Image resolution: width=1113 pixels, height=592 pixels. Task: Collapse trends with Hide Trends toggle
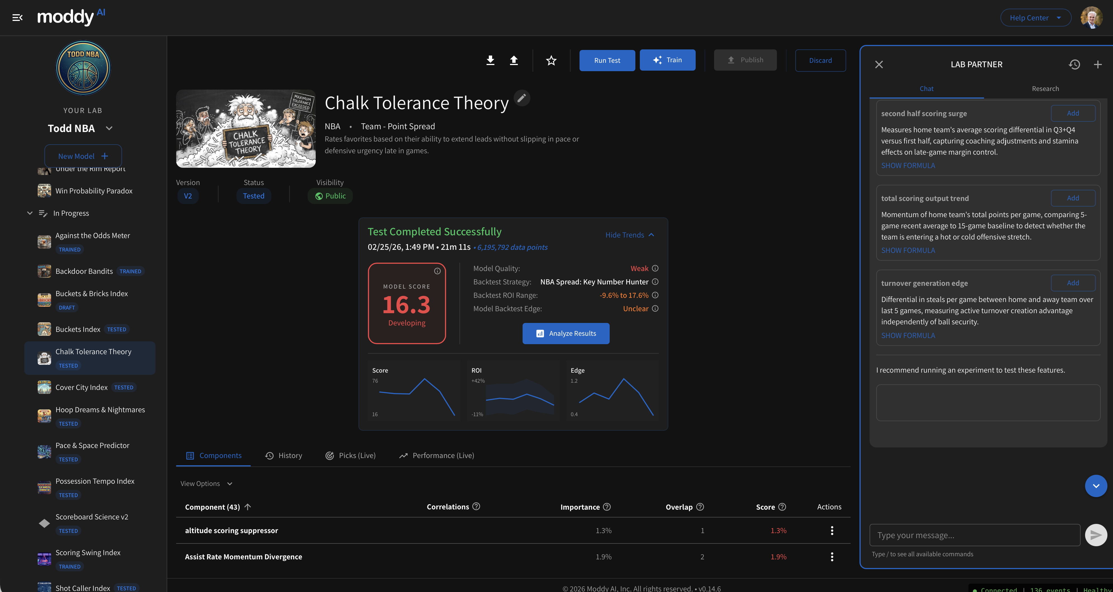629,235
